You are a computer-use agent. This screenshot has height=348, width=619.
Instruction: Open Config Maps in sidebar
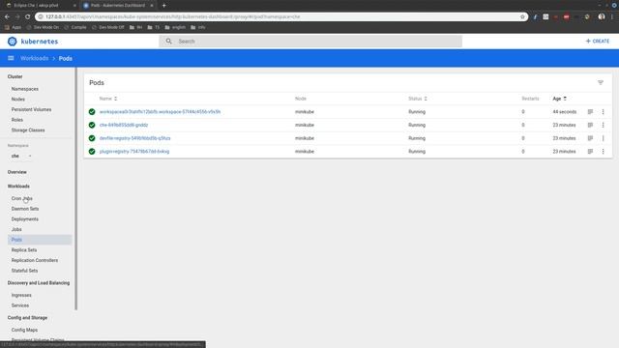point(24,330)
